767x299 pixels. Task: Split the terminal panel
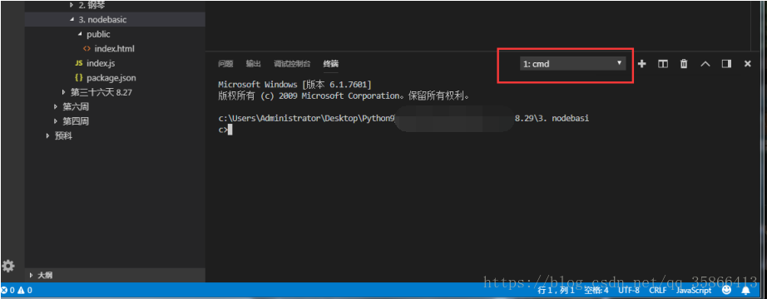coord(663,63)
